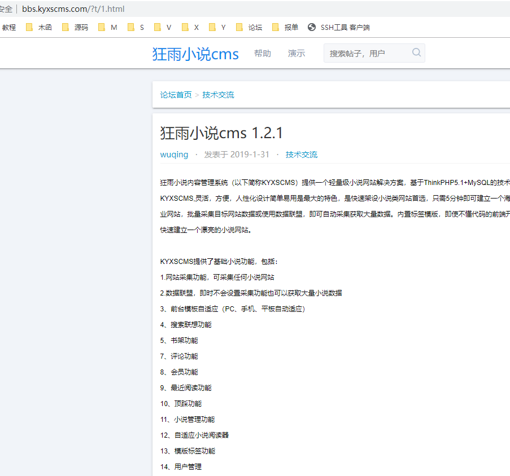Image resolution: width=510 pixels, height=476 pixels.
Task: Open the X bookmark folder
Action: pos(190,27)
